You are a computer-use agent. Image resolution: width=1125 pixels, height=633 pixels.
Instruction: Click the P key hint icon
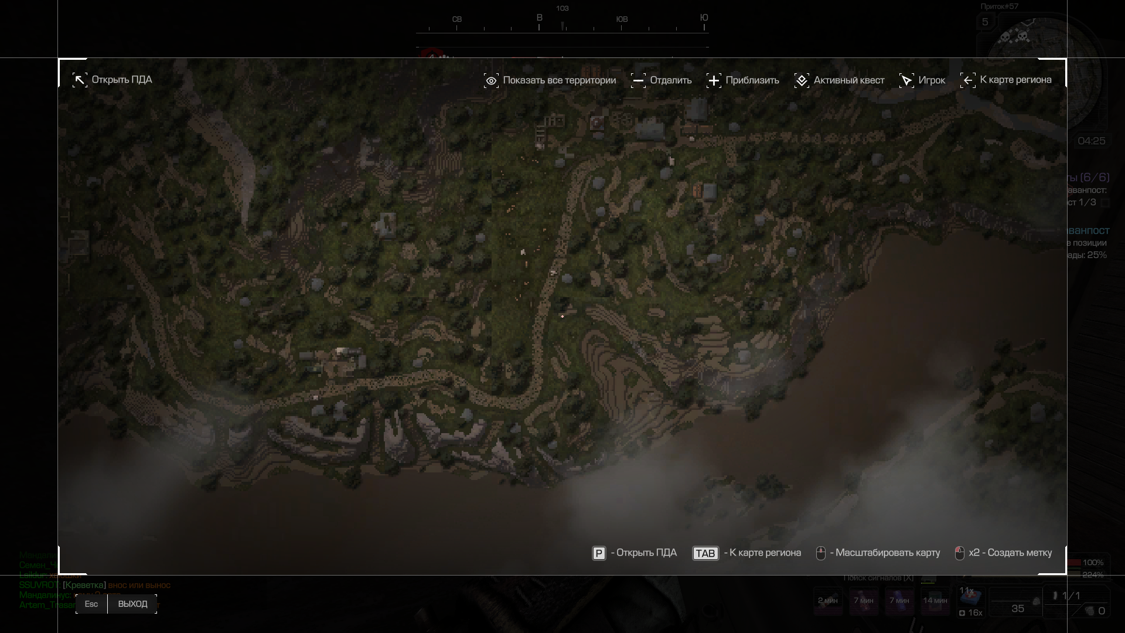pos(599,553)
